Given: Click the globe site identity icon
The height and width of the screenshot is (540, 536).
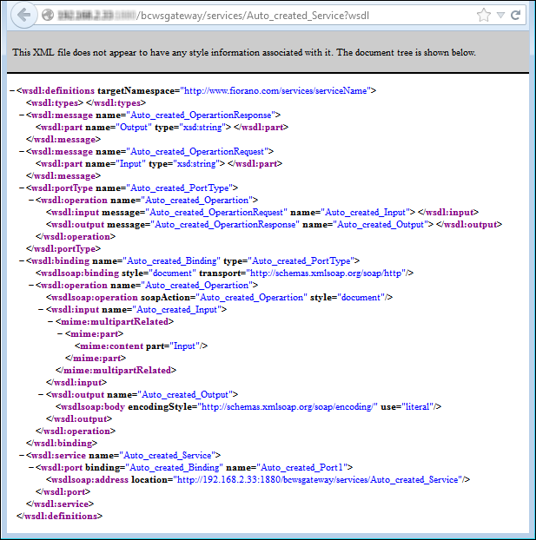Looking at the screenshot, I should [48, 16].
